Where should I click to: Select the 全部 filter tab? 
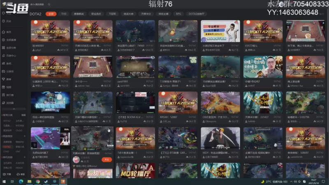click(51, 14)
